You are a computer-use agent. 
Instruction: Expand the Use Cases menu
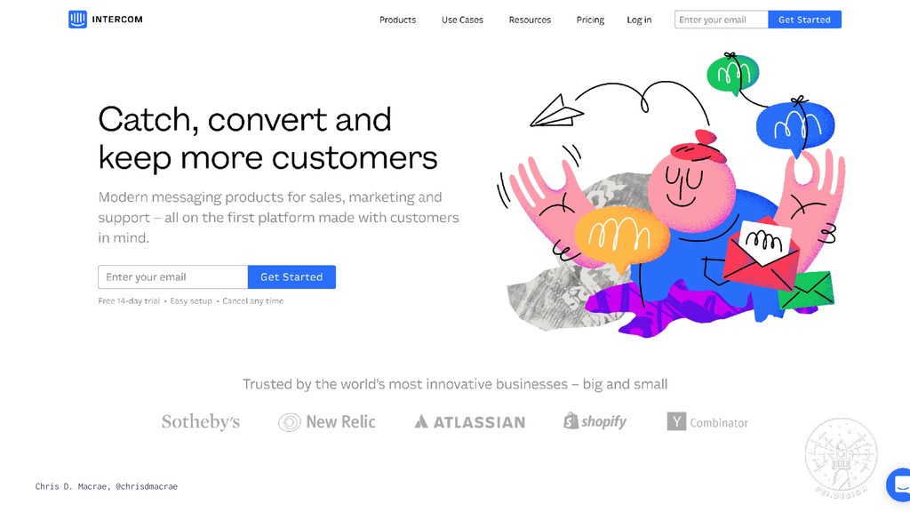[462, 20]
